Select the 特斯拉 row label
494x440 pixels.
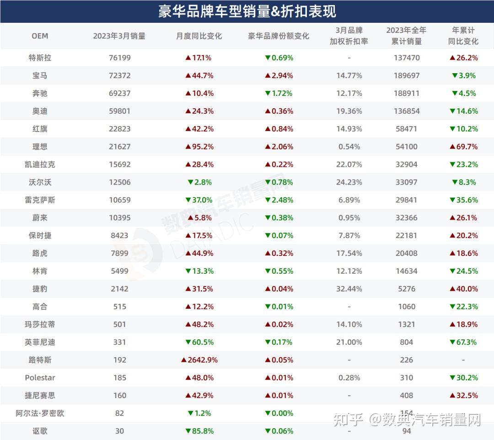(40, 58)
